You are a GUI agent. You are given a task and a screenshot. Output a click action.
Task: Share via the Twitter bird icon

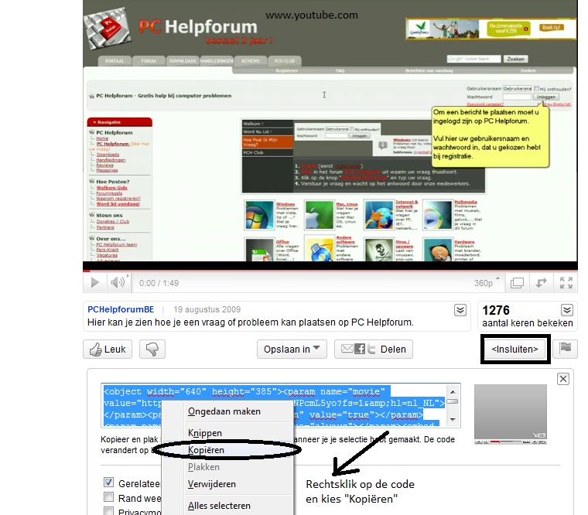[x=371, y=350]
